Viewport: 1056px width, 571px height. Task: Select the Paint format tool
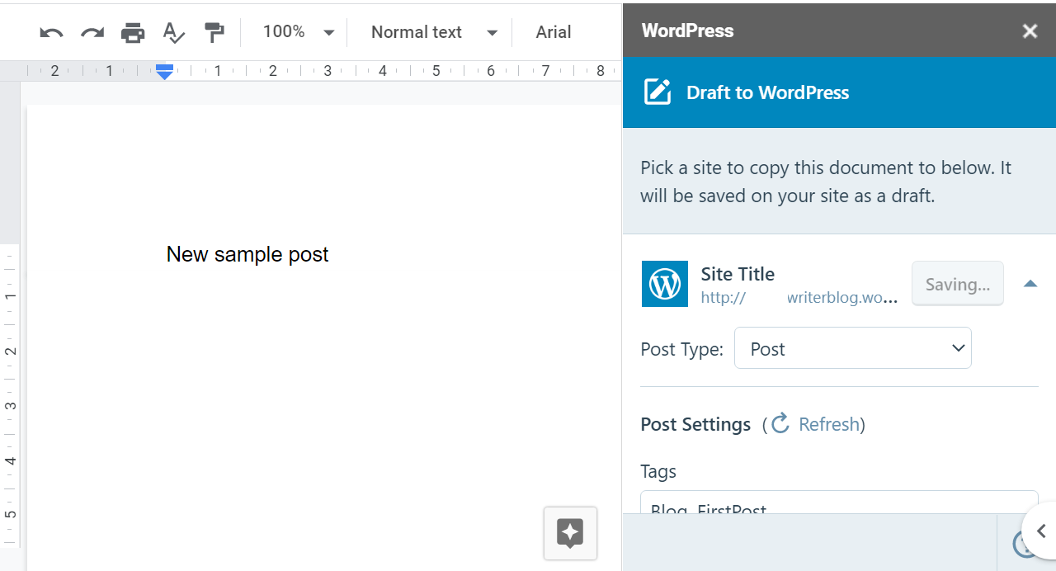[214, 31]
